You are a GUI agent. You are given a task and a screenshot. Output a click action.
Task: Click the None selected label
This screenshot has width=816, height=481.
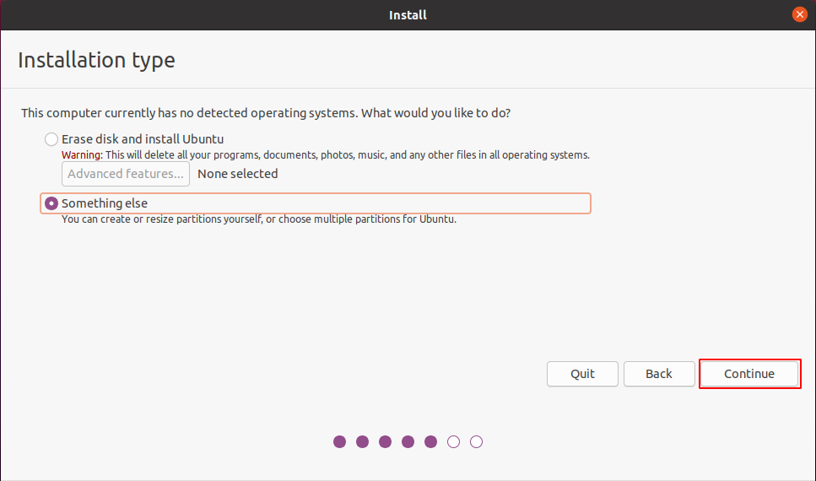pos(237,174)
